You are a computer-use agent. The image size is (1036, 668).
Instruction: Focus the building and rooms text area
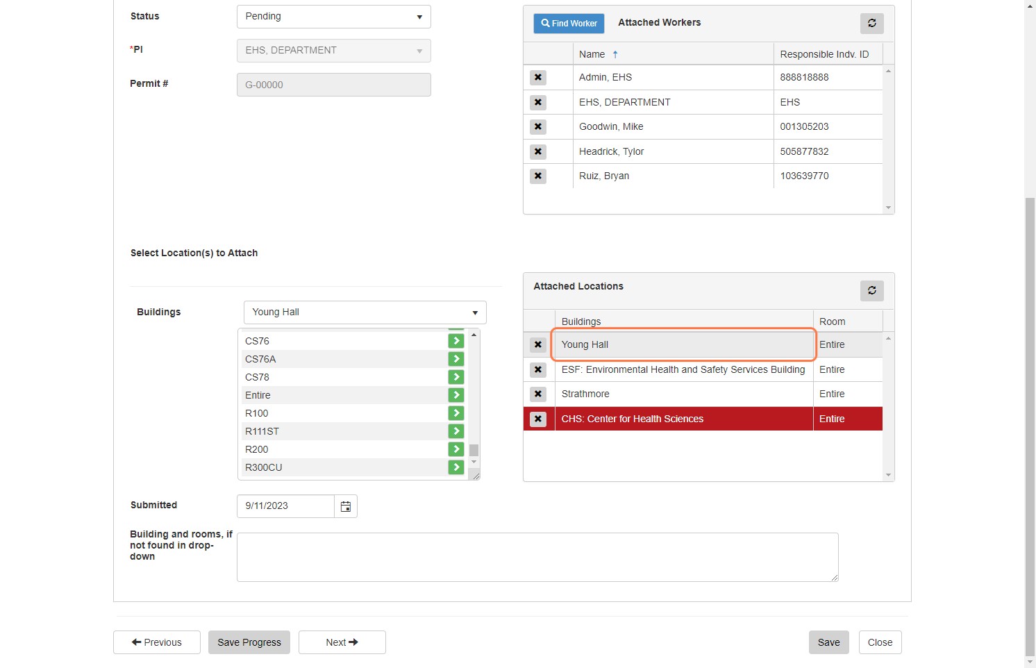tap(537, 557)
